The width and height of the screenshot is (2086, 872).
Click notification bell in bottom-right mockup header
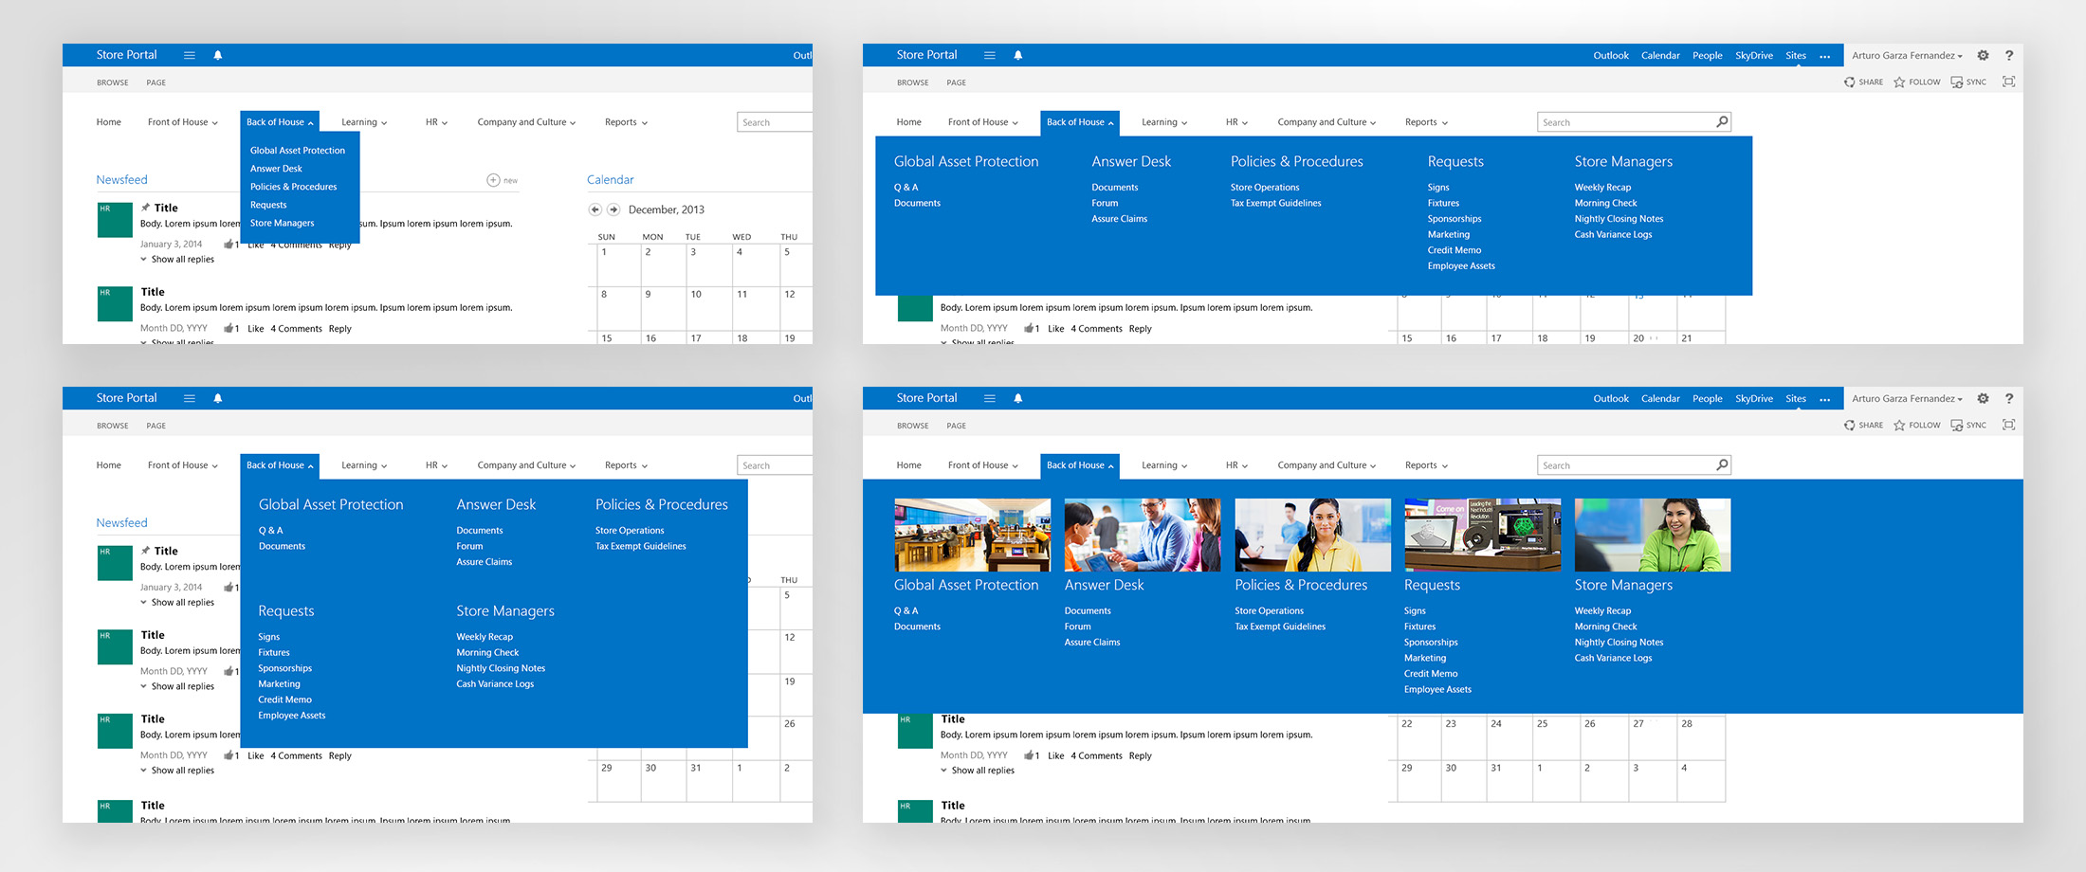pos(1018,398)
